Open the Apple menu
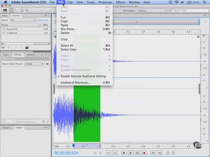This screenshot has height=157, width=210. point(6,2)
